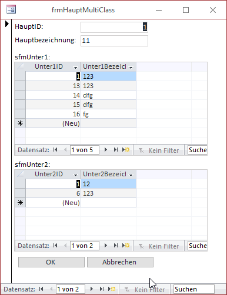Go to previous record in main form
227x295 pixels.
tap(51, 289)
